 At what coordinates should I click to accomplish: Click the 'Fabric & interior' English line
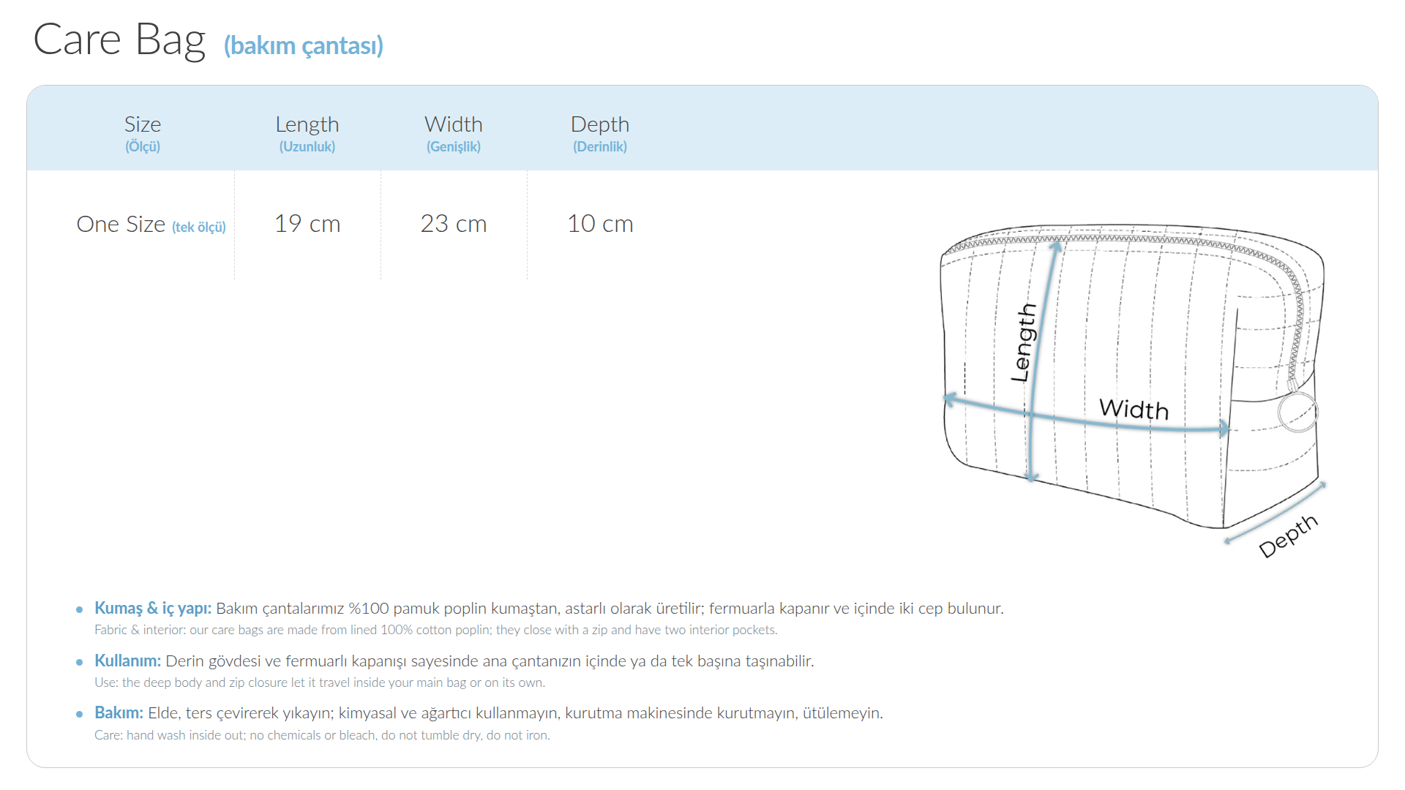[436, 630]
